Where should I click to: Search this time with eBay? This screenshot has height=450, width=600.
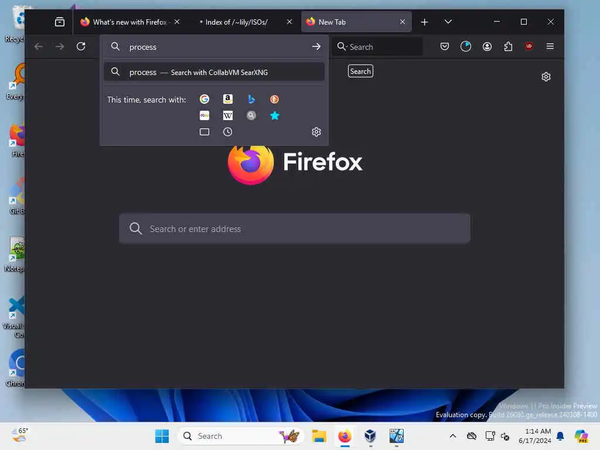click(x=204, y=115)
